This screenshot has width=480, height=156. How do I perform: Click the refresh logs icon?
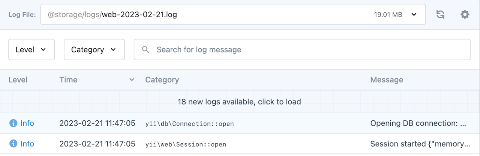(x=440, y=15)
